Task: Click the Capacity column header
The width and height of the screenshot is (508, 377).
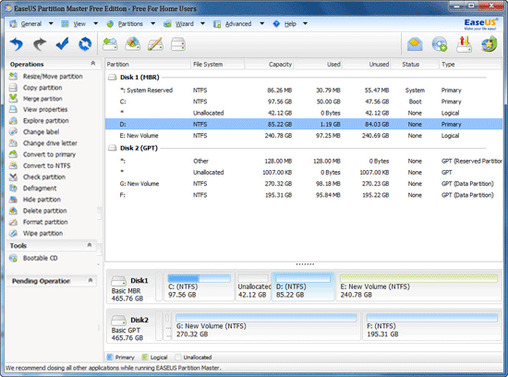Action: [269, 64]
